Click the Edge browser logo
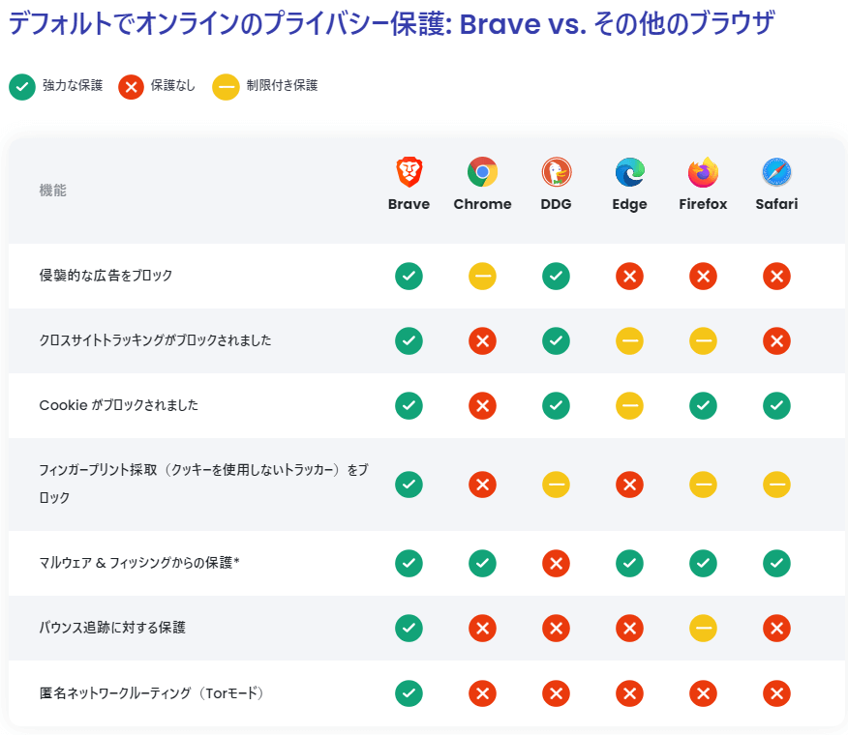The image size is (848, 735). click(x=629, y=172)
